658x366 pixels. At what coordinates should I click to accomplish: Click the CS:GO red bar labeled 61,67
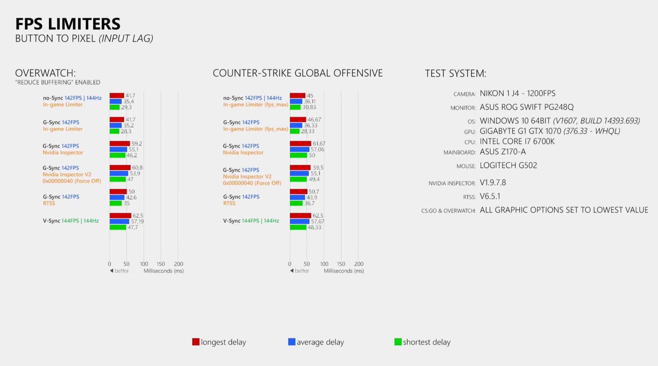click(x=301, y=144)
